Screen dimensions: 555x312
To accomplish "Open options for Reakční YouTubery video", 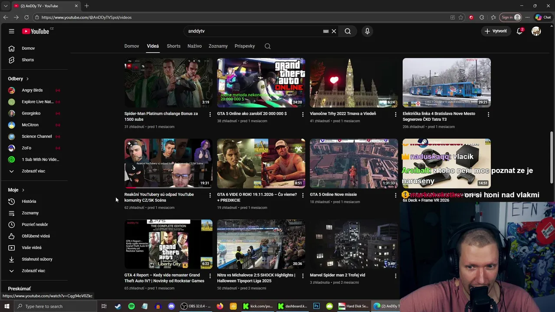I will click(210, 195).
